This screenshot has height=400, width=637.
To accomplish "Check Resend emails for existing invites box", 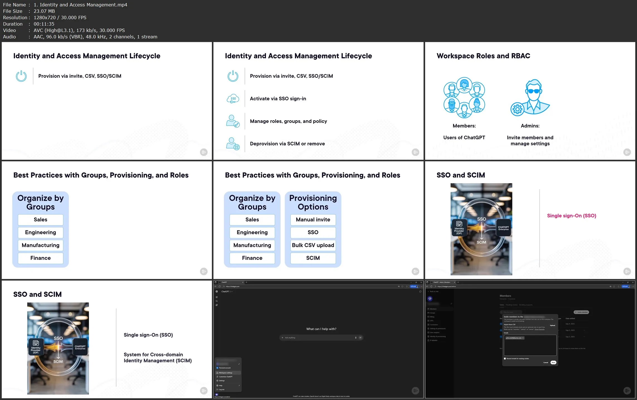I will click(505, 359).
